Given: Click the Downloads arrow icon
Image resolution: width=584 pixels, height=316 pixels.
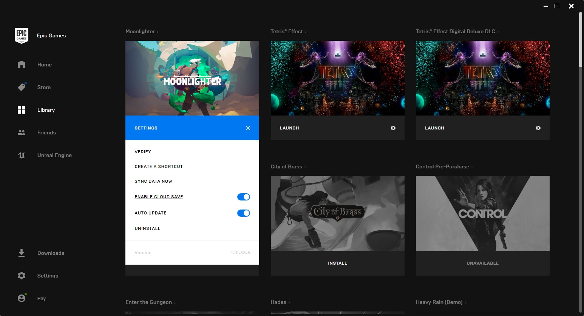Looking at the screenshot, I should [22, 253].
